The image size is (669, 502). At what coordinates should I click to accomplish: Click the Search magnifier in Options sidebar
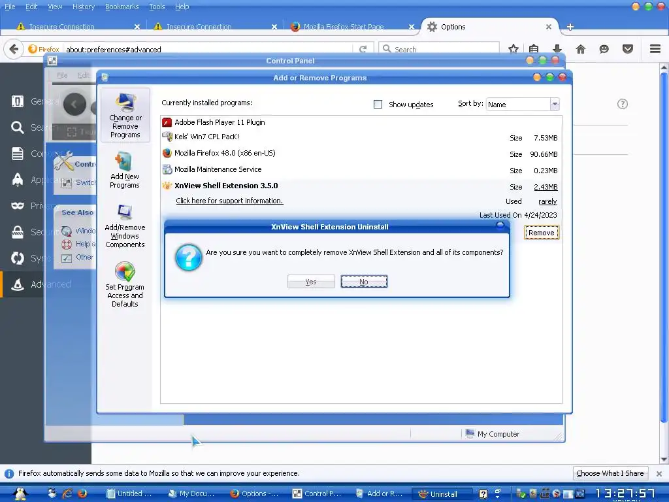tap(18, 127)
